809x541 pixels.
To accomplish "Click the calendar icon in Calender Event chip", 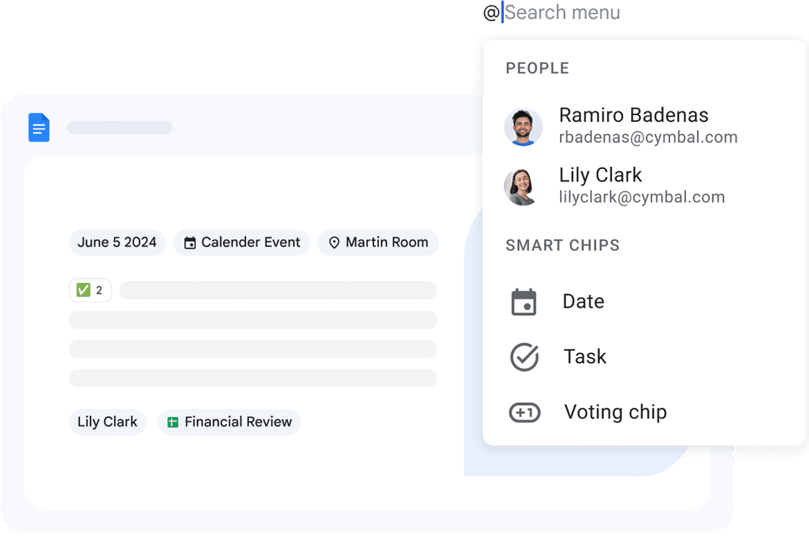I will tap(190, 243).
